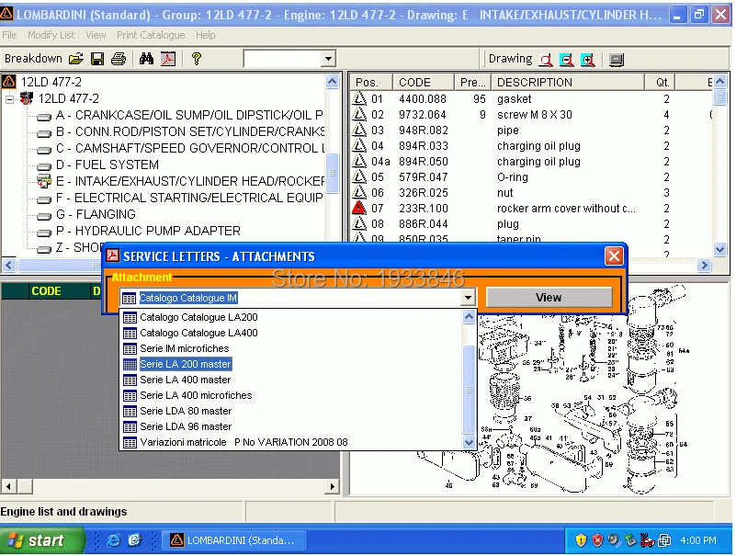Click the Windows start button

pos(42,540)
